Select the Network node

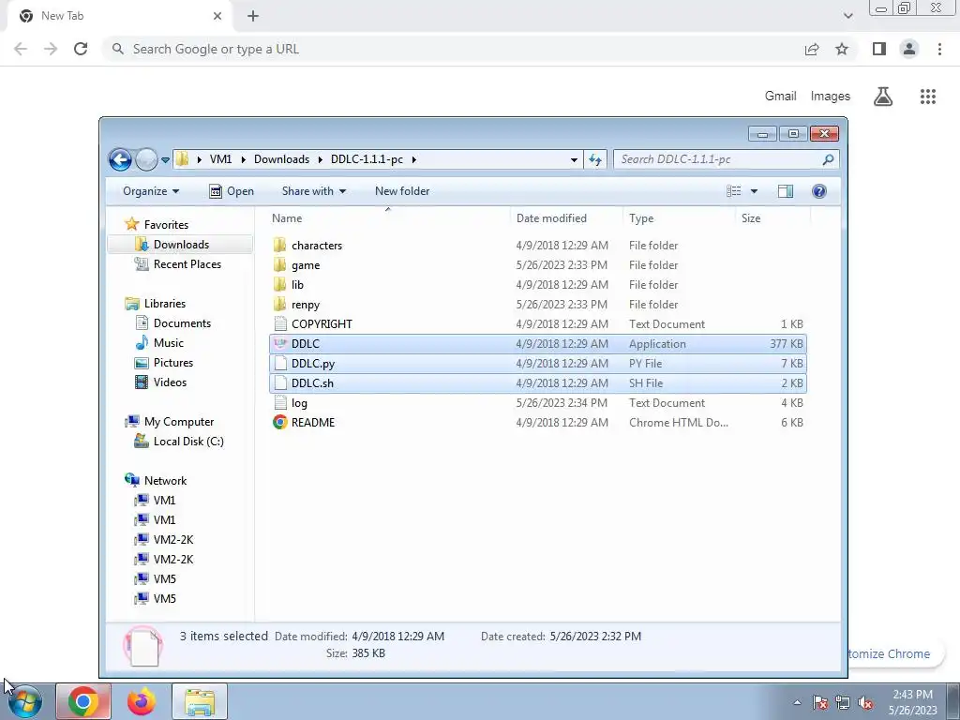165,481
